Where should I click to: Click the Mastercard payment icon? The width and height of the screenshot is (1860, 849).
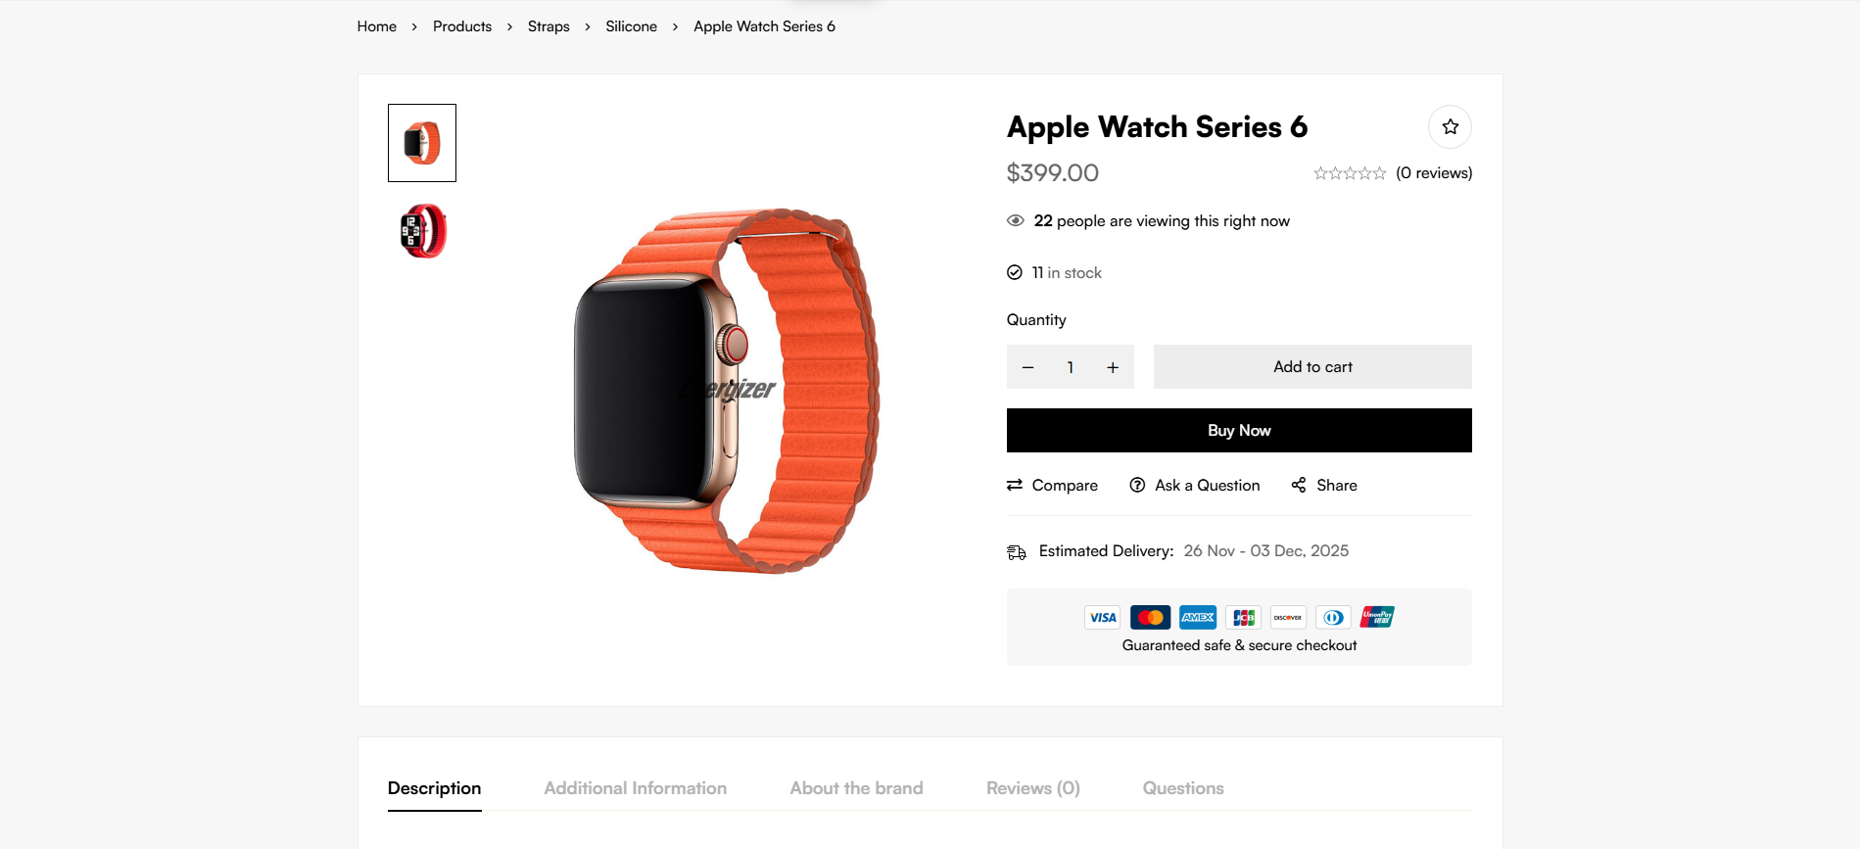click(1150, 617)
